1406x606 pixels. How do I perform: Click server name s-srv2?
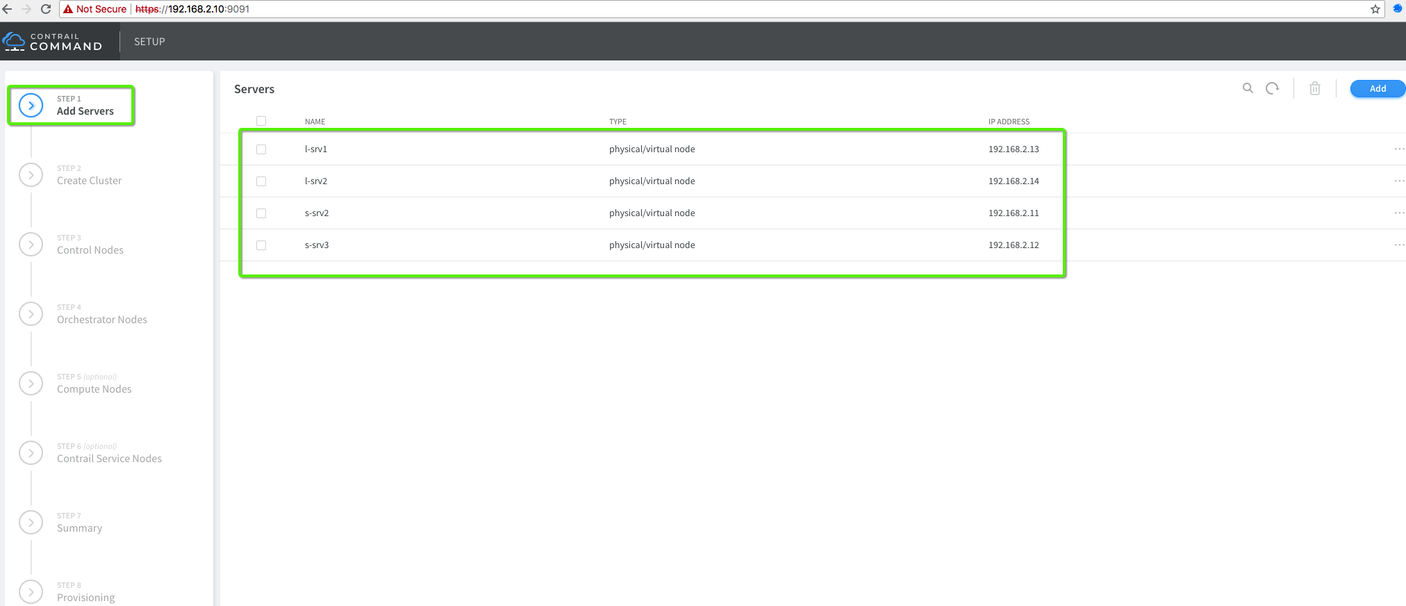pos(317,213)
